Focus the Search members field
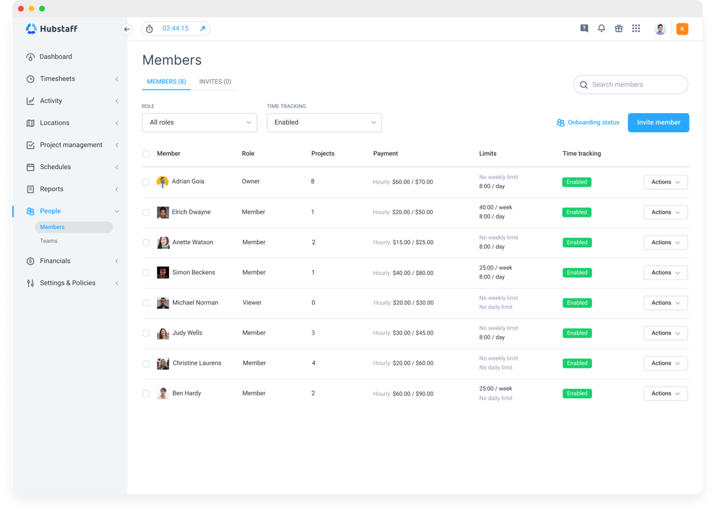The height and width of the screenshot is (511, 715). 630,85
